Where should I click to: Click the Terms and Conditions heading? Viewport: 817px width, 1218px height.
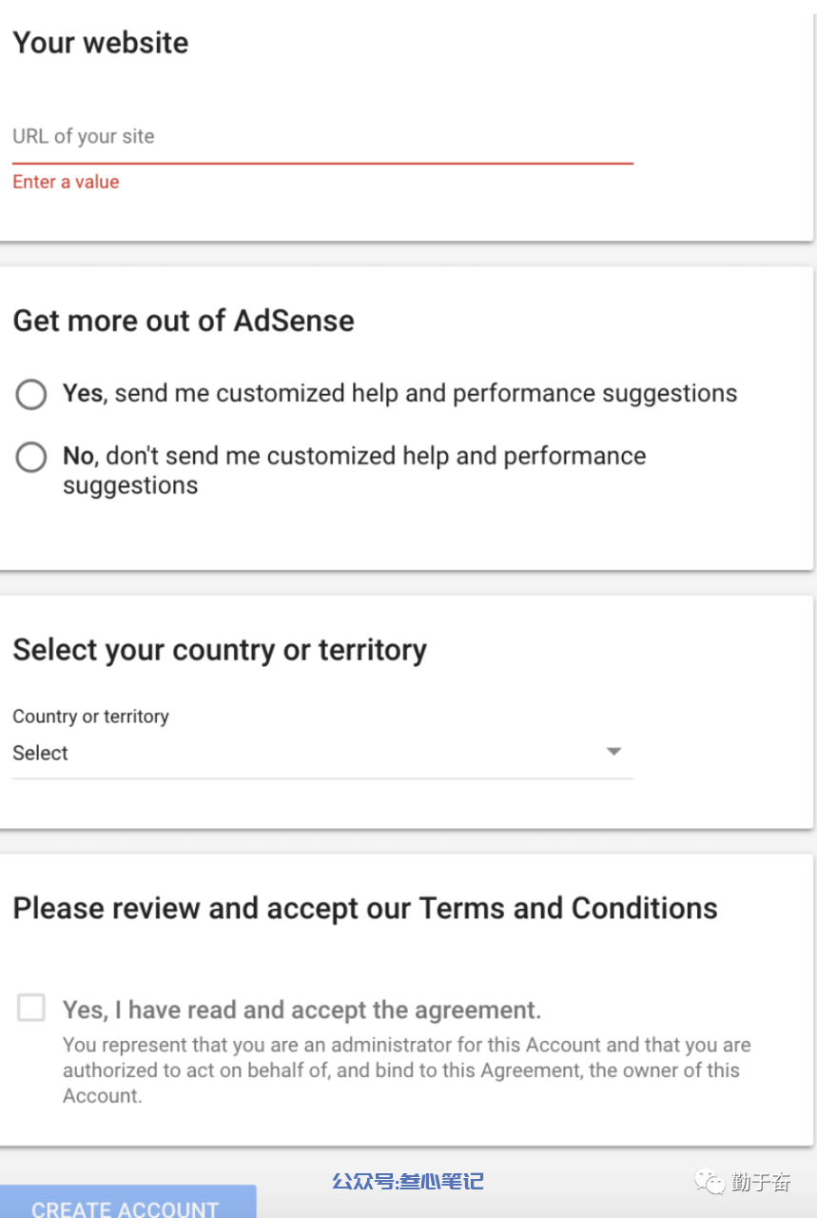tap(365, 908)
